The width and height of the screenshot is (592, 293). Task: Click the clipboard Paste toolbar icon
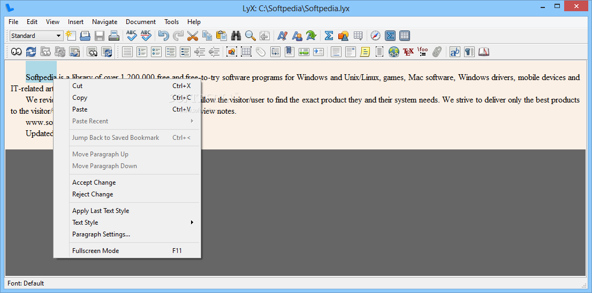[x=222, y=36]
